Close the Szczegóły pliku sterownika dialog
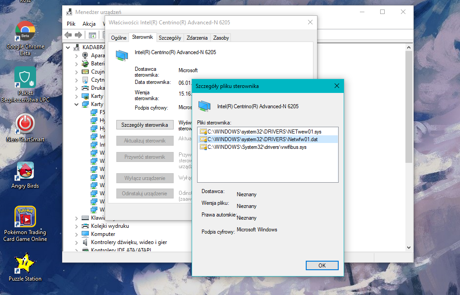460x295 pixels. click(x=337, y=86)
